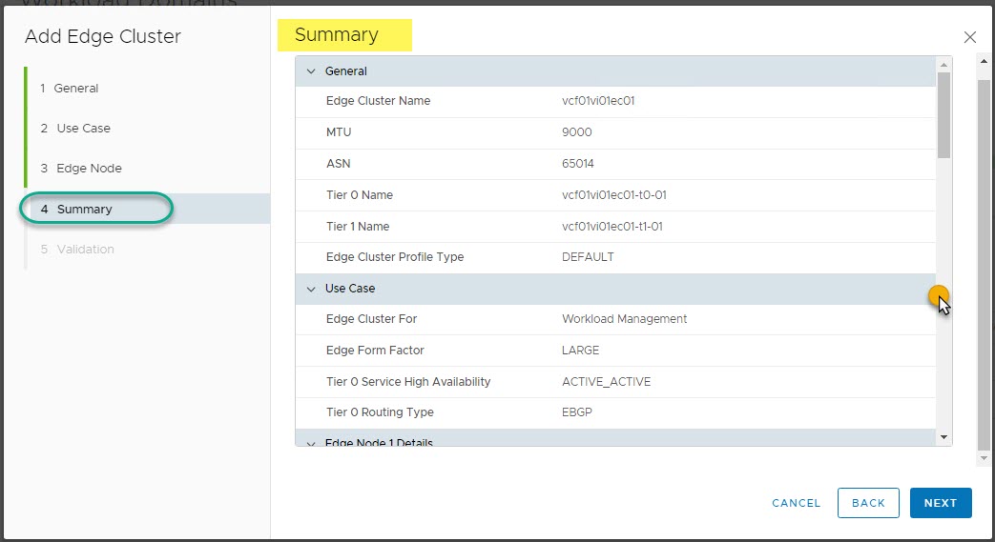Click the summary list scroll-up arrow
The height and width of the screenshot is (542, 995).
[944, 64]
